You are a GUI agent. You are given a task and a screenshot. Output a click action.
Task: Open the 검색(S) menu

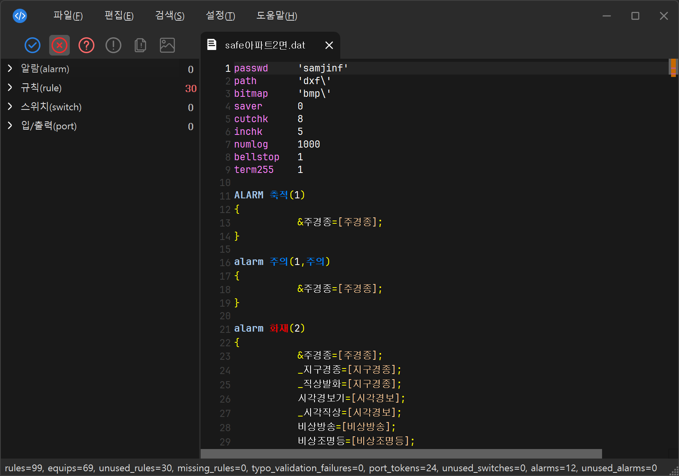pyautogui.click(x=170, y=16)
